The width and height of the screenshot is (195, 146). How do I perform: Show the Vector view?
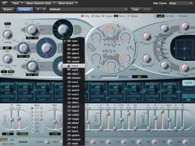pos(188,89)
